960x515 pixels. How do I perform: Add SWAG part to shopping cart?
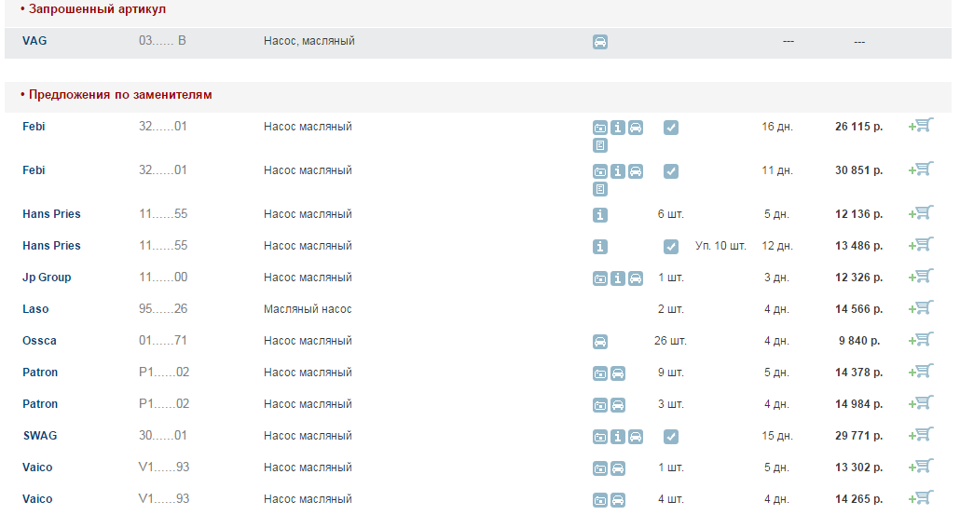(x=921, y=435)
